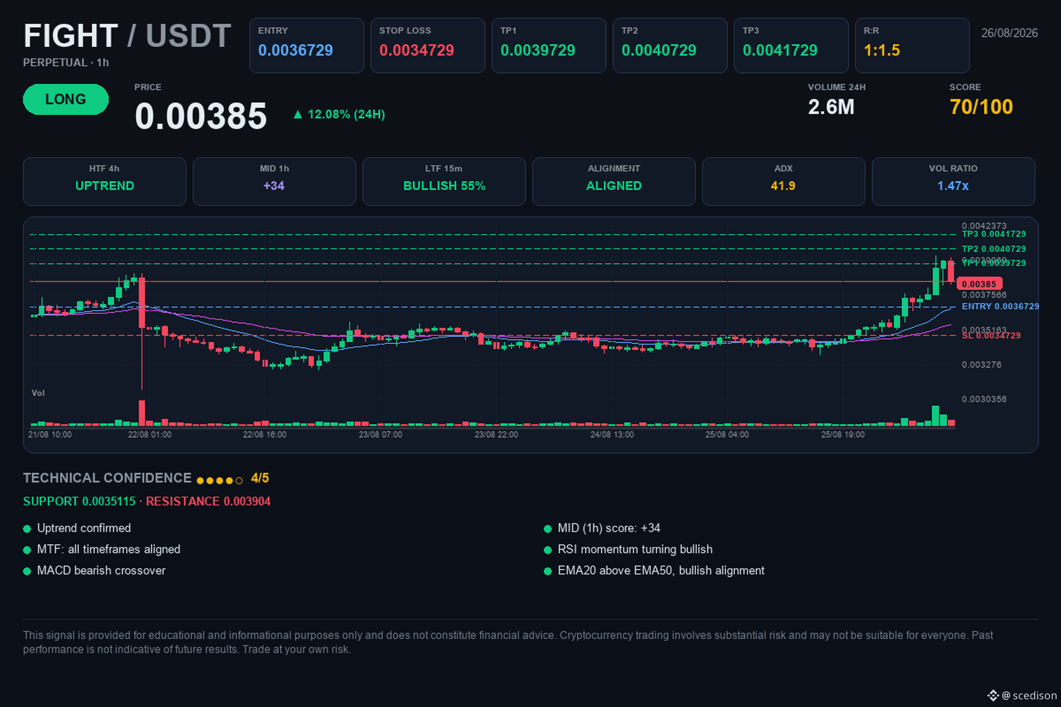Click the VOLUME 24H value 2.6M
This screenshot has width=1061, height=707.
point(831,107)
